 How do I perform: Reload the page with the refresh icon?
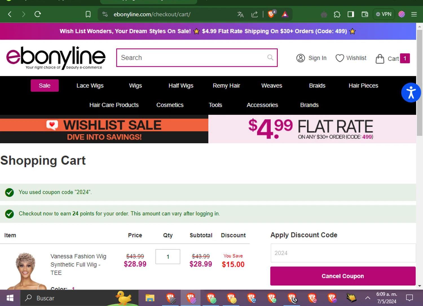tap(38, 14)
